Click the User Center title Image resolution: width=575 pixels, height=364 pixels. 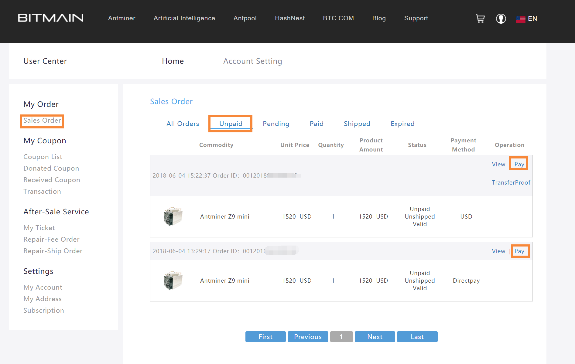(x=45, y=61)
